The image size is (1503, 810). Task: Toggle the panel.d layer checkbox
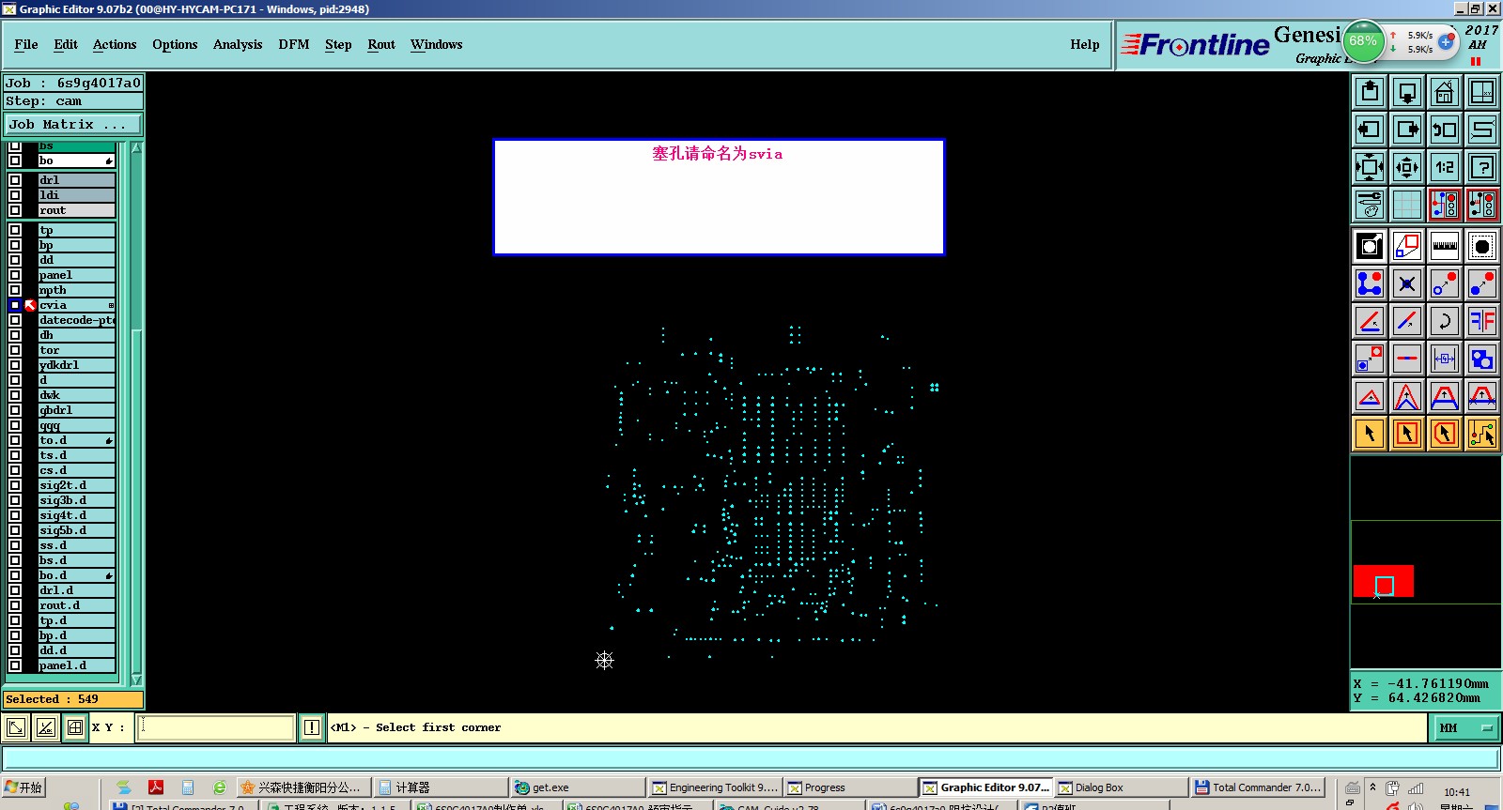point(15,665)
